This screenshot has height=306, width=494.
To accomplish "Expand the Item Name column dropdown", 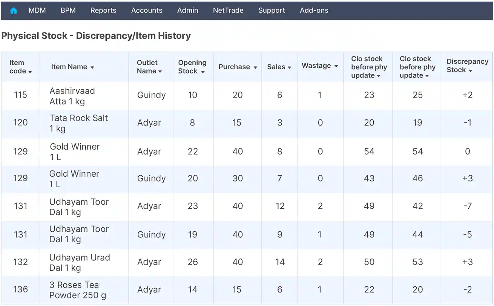I will [92, 67].
